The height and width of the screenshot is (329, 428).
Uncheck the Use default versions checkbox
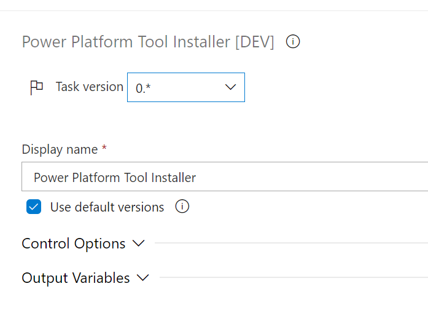[34, 207]
